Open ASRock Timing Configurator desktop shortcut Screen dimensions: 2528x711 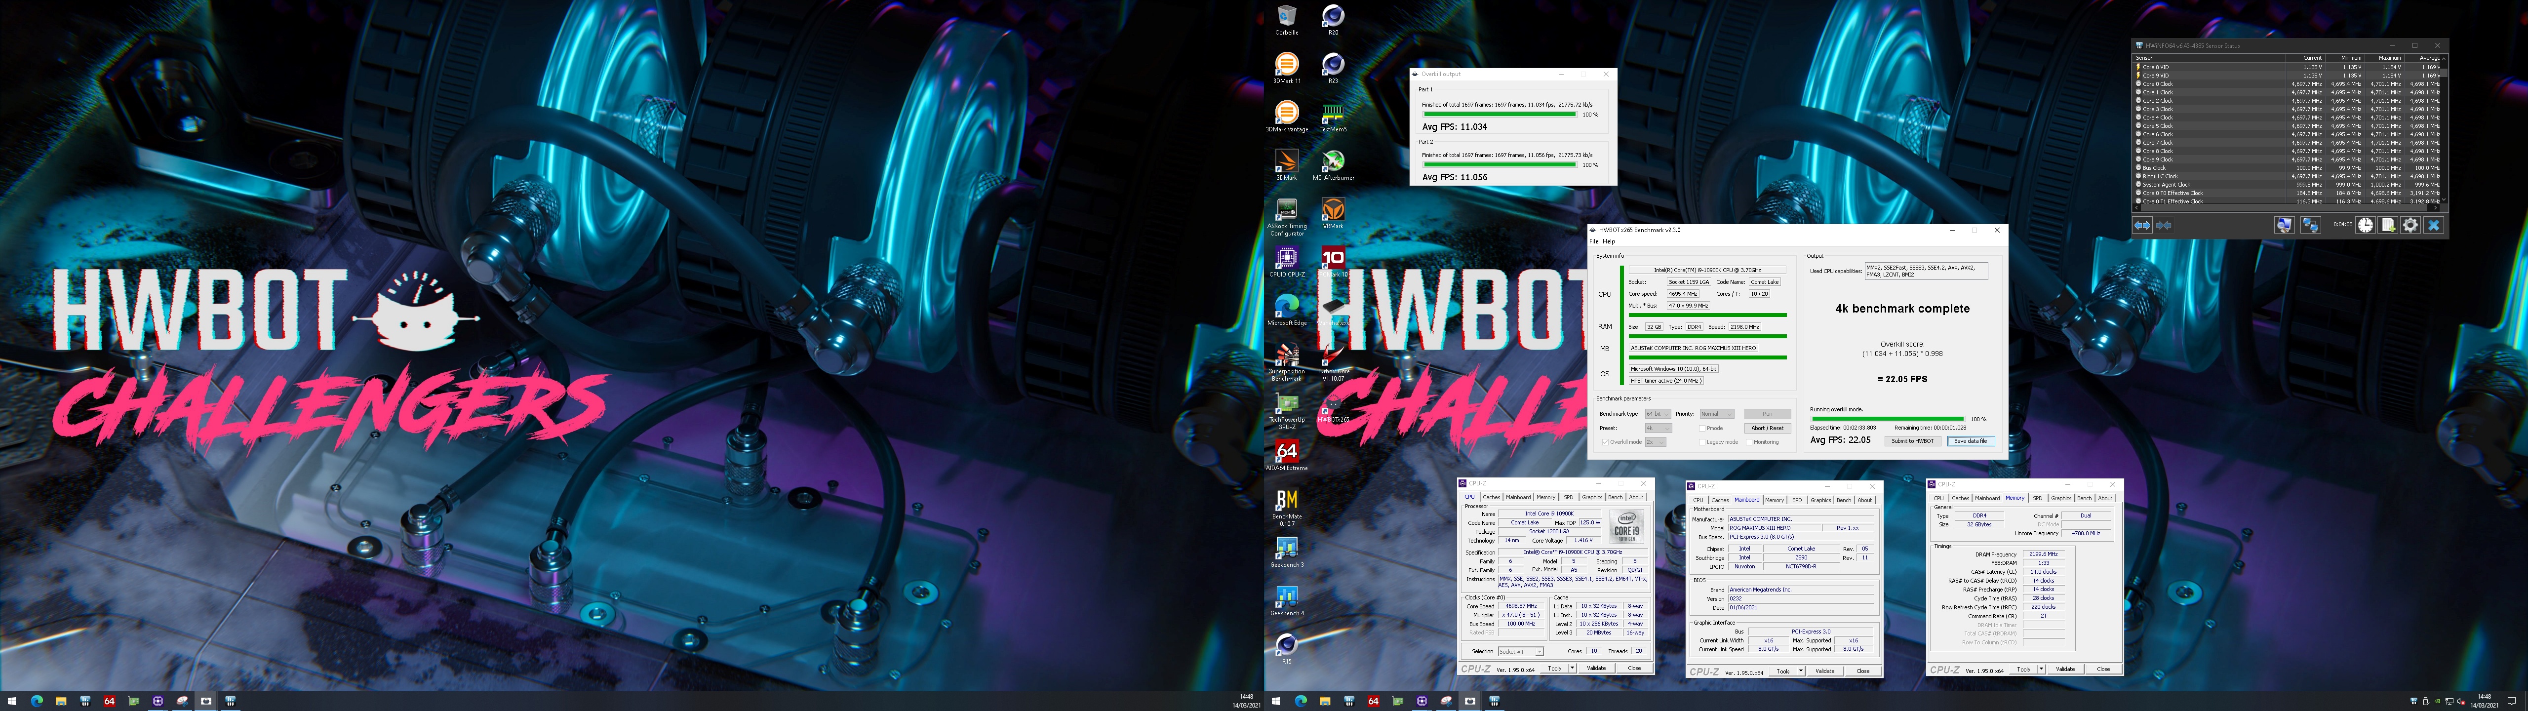[1287, 217]
